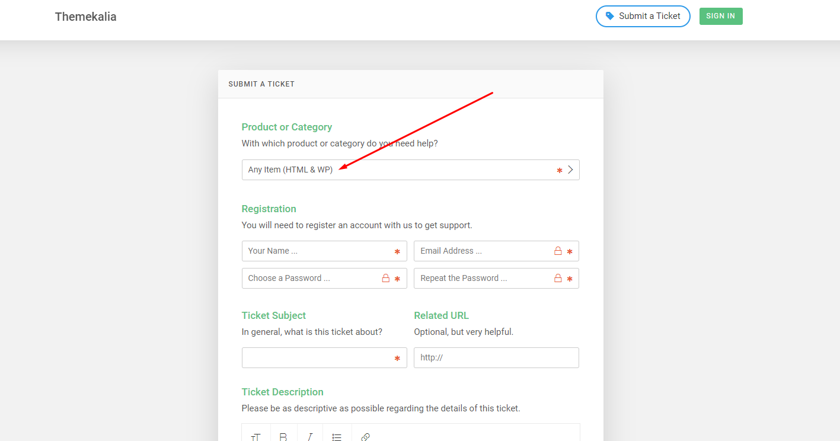Viewport: 840px width, 441px height.
Task: Click the insert link icon in editor
Action: click(x=365, y=437)
